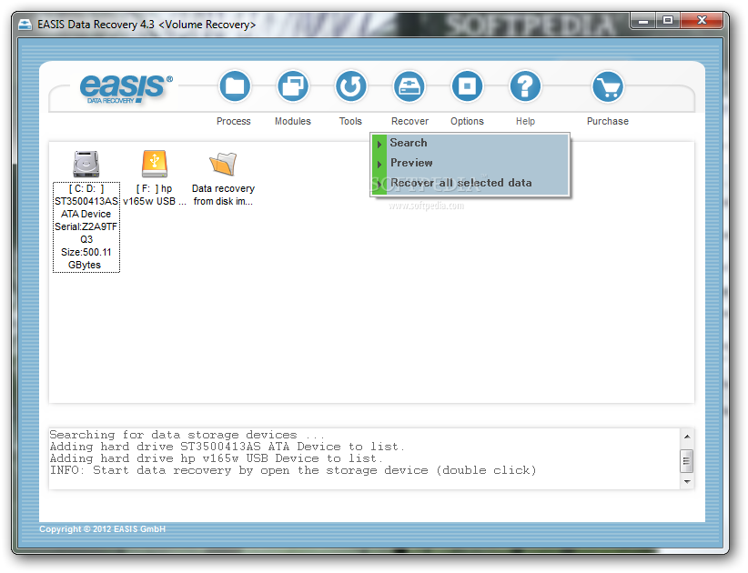Click the Tools label
Image resolution: width=748 pixels, height=573 pixels.
click(350, 121)
